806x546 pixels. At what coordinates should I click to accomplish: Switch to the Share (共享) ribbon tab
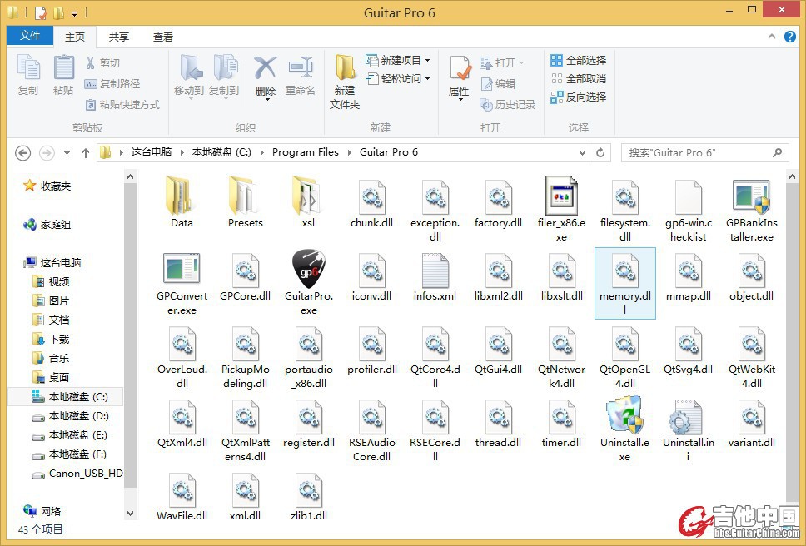click(x=119, y=37)
